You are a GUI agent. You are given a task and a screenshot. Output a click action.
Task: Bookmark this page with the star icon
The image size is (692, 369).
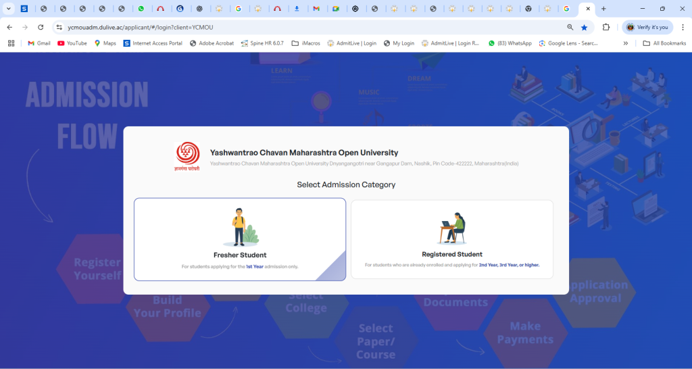584,27
